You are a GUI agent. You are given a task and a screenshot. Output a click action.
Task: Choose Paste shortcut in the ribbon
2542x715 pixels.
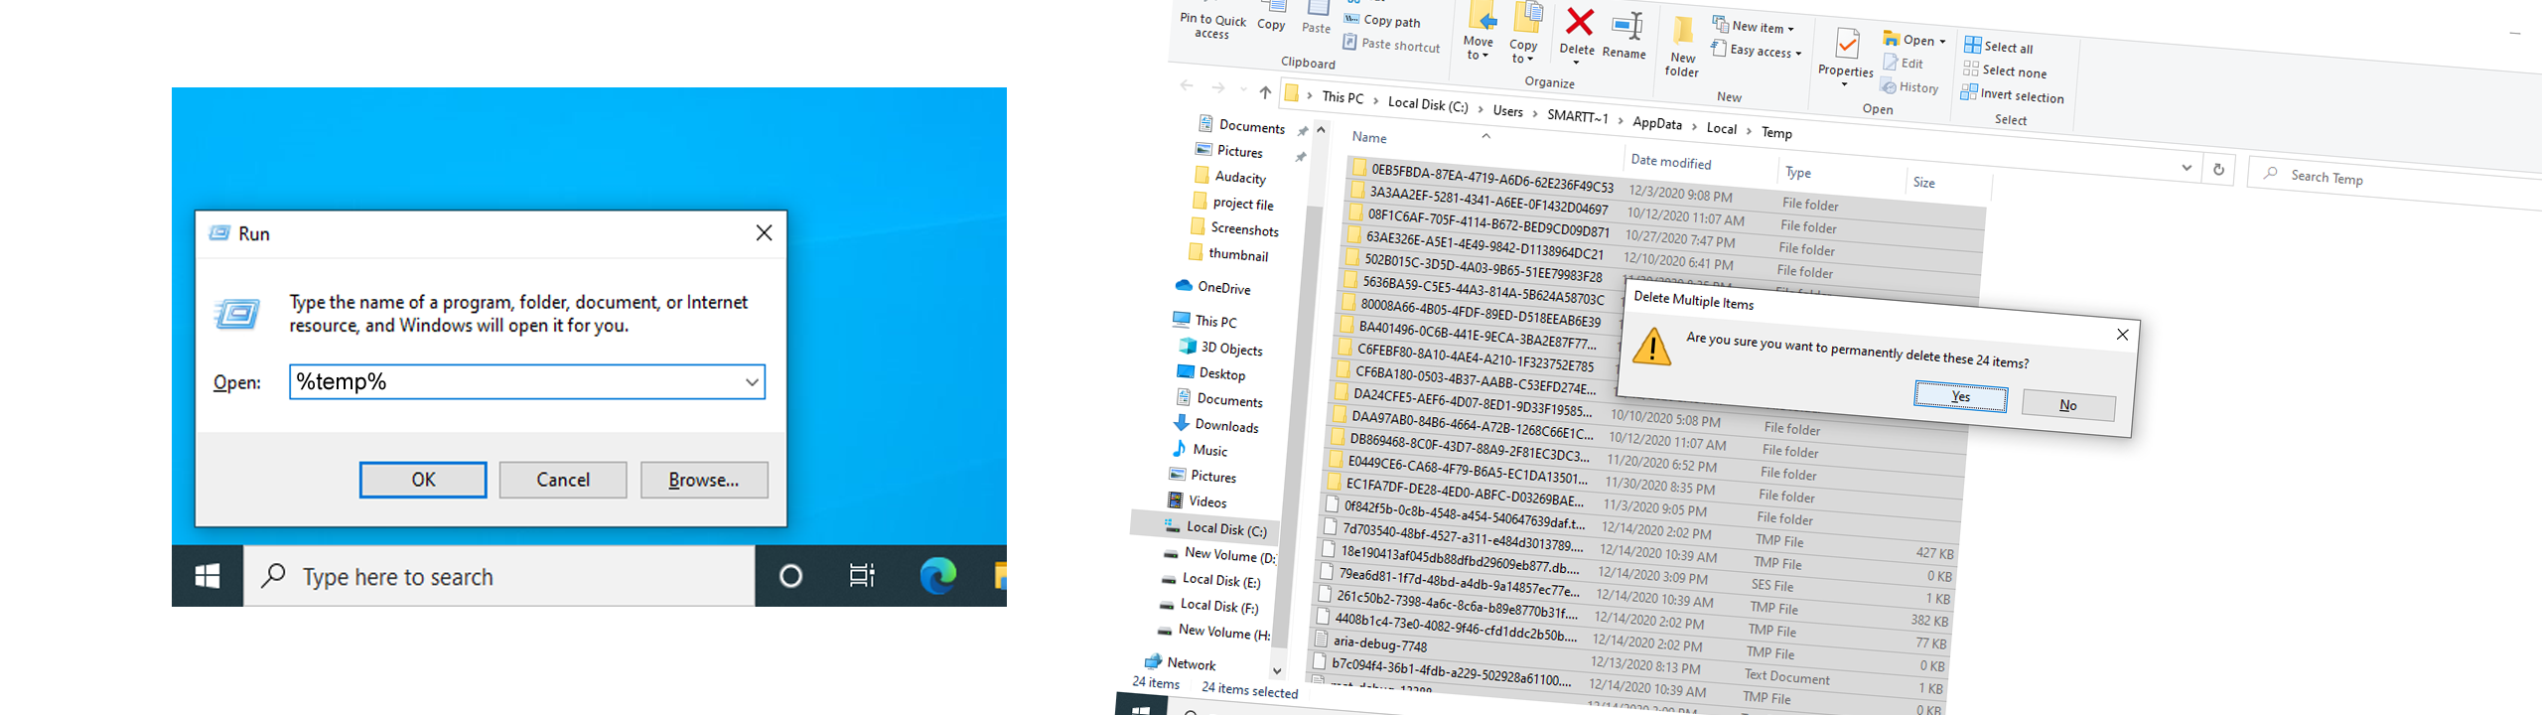pos(1391,44)
